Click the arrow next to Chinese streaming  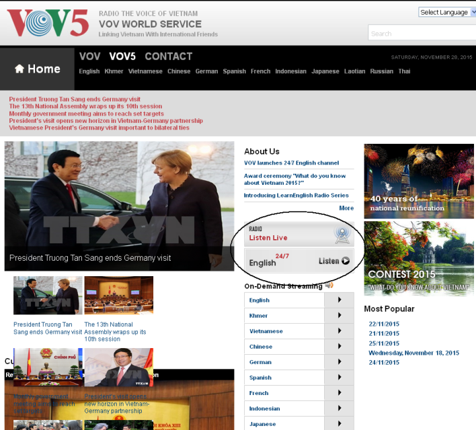[x=339, y=347]
